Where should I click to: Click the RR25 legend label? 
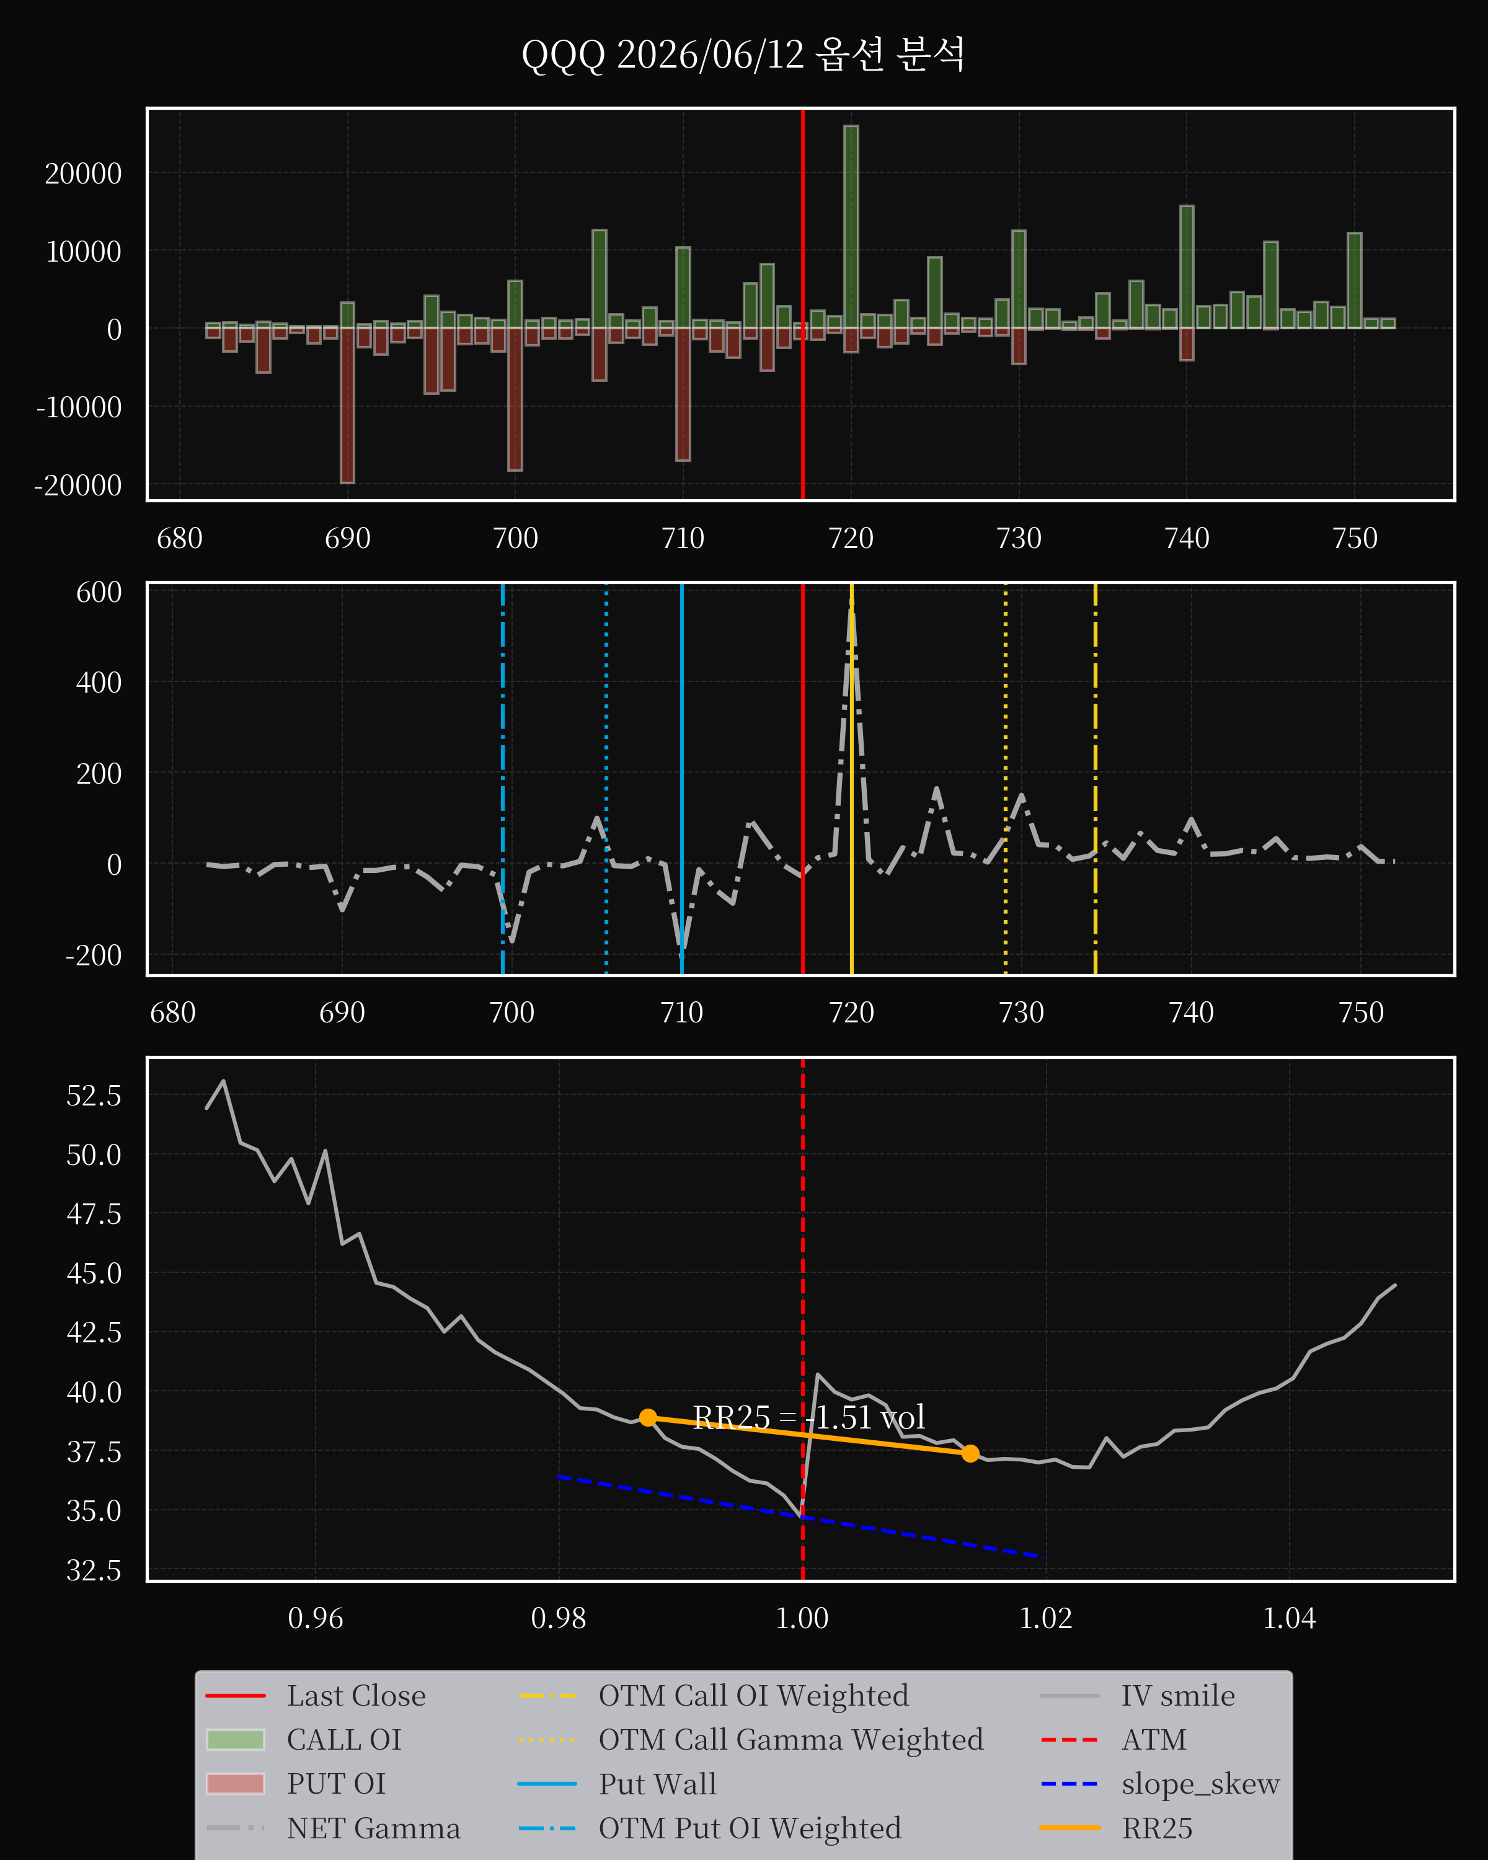[x=1157, y=1827]
